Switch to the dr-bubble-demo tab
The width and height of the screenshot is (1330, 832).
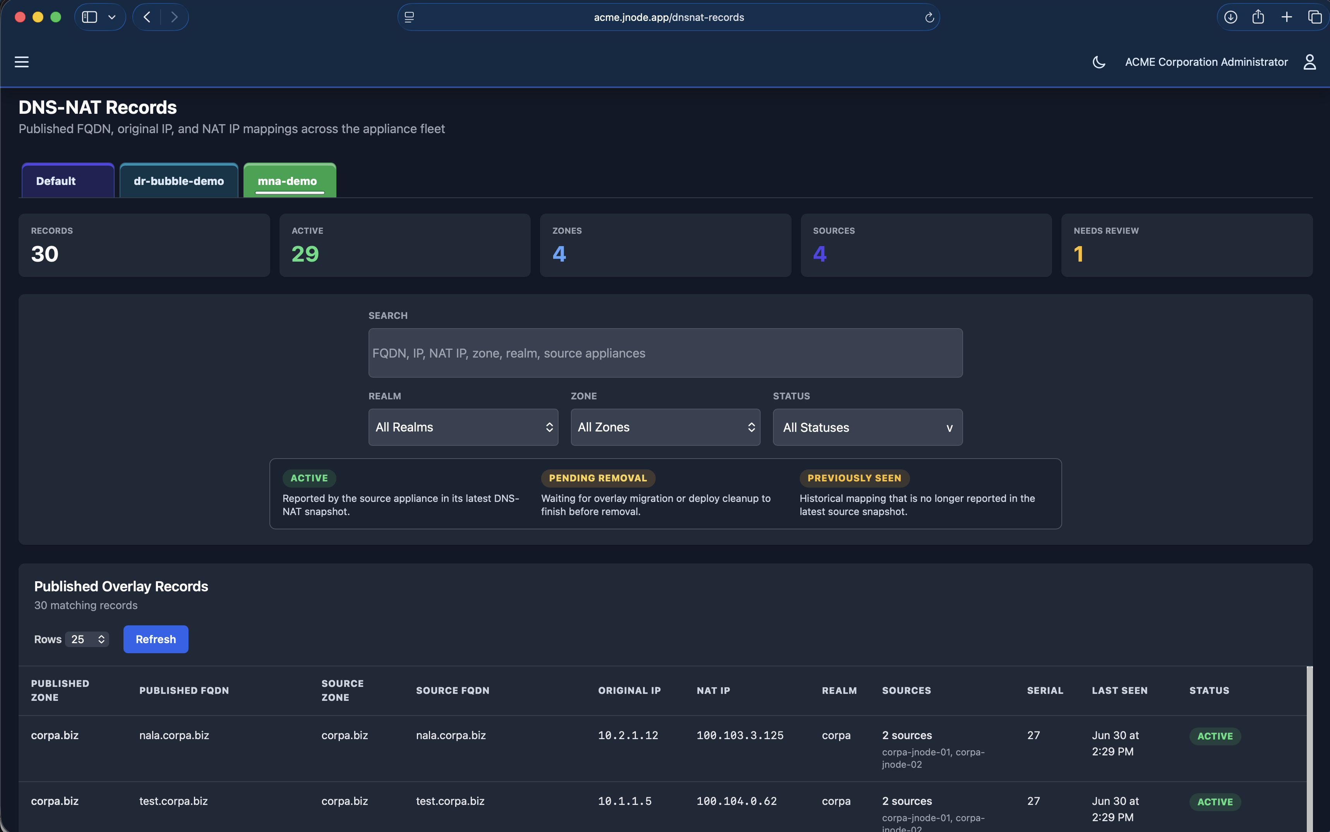point(179,180)
